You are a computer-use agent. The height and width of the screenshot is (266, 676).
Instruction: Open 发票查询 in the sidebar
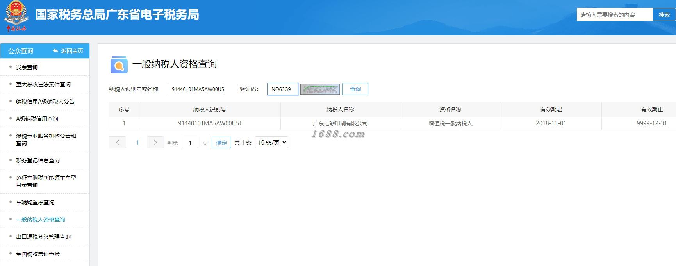pyautogui.click(x=27, y=67)
